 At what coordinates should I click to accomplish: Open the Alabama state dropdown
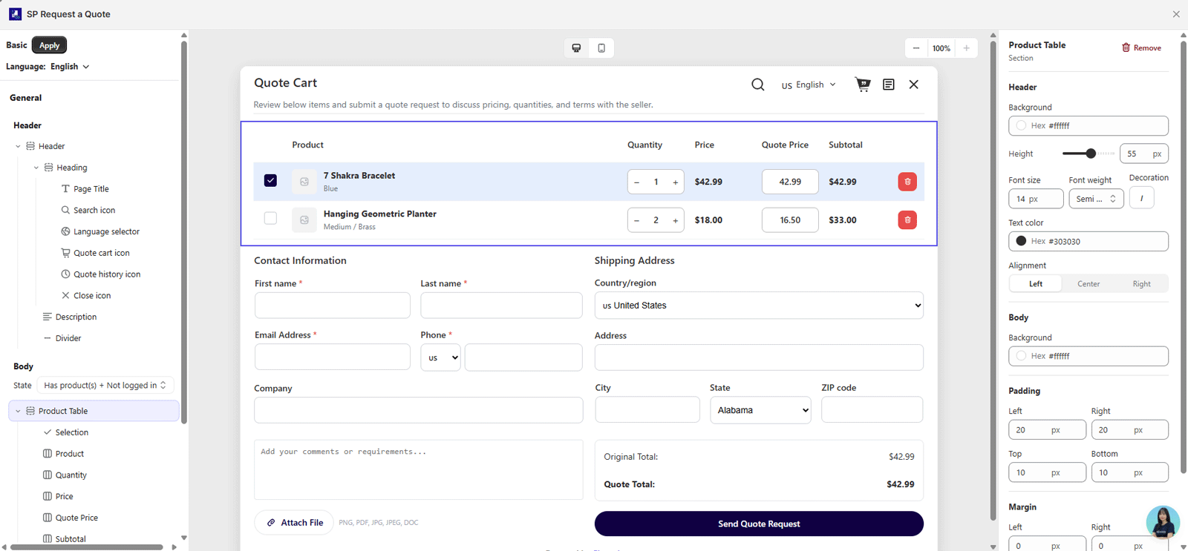(760, 410)
